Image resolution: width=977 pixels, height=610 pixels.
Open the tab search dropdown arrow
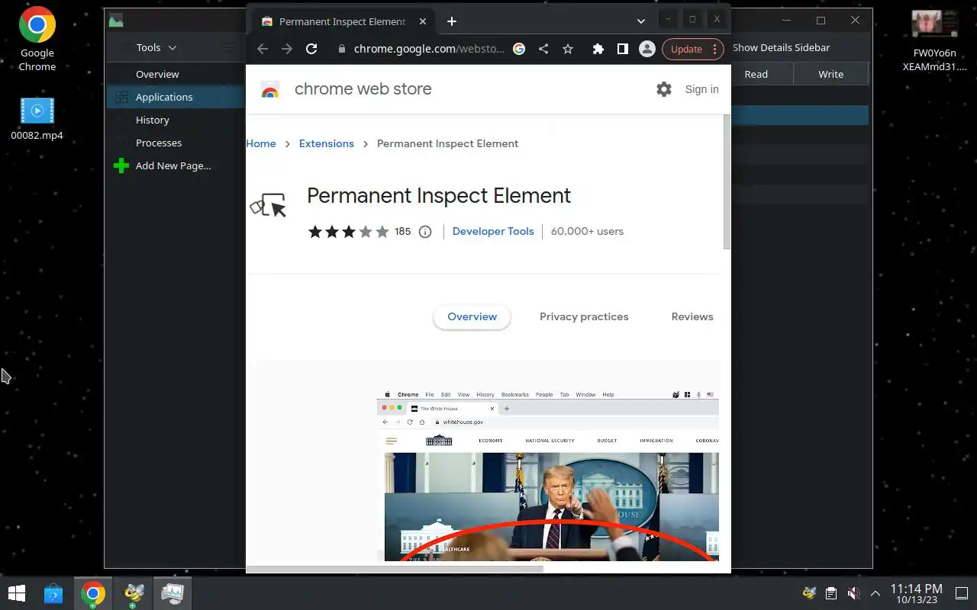click(x=641, y=21)
